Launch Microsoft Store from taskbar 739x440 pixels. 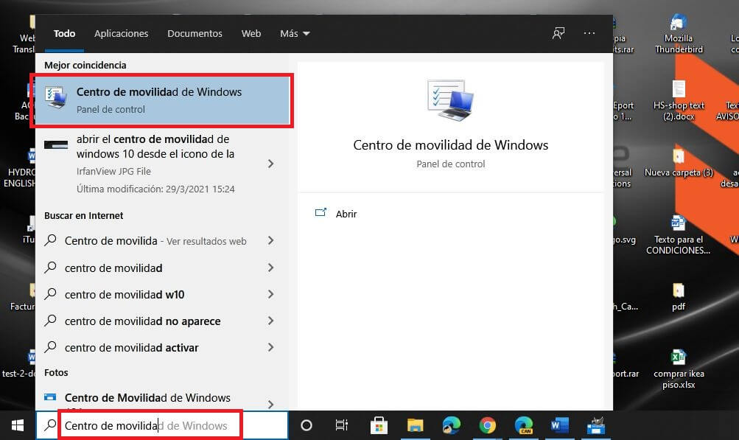click(x=379, y=425)
